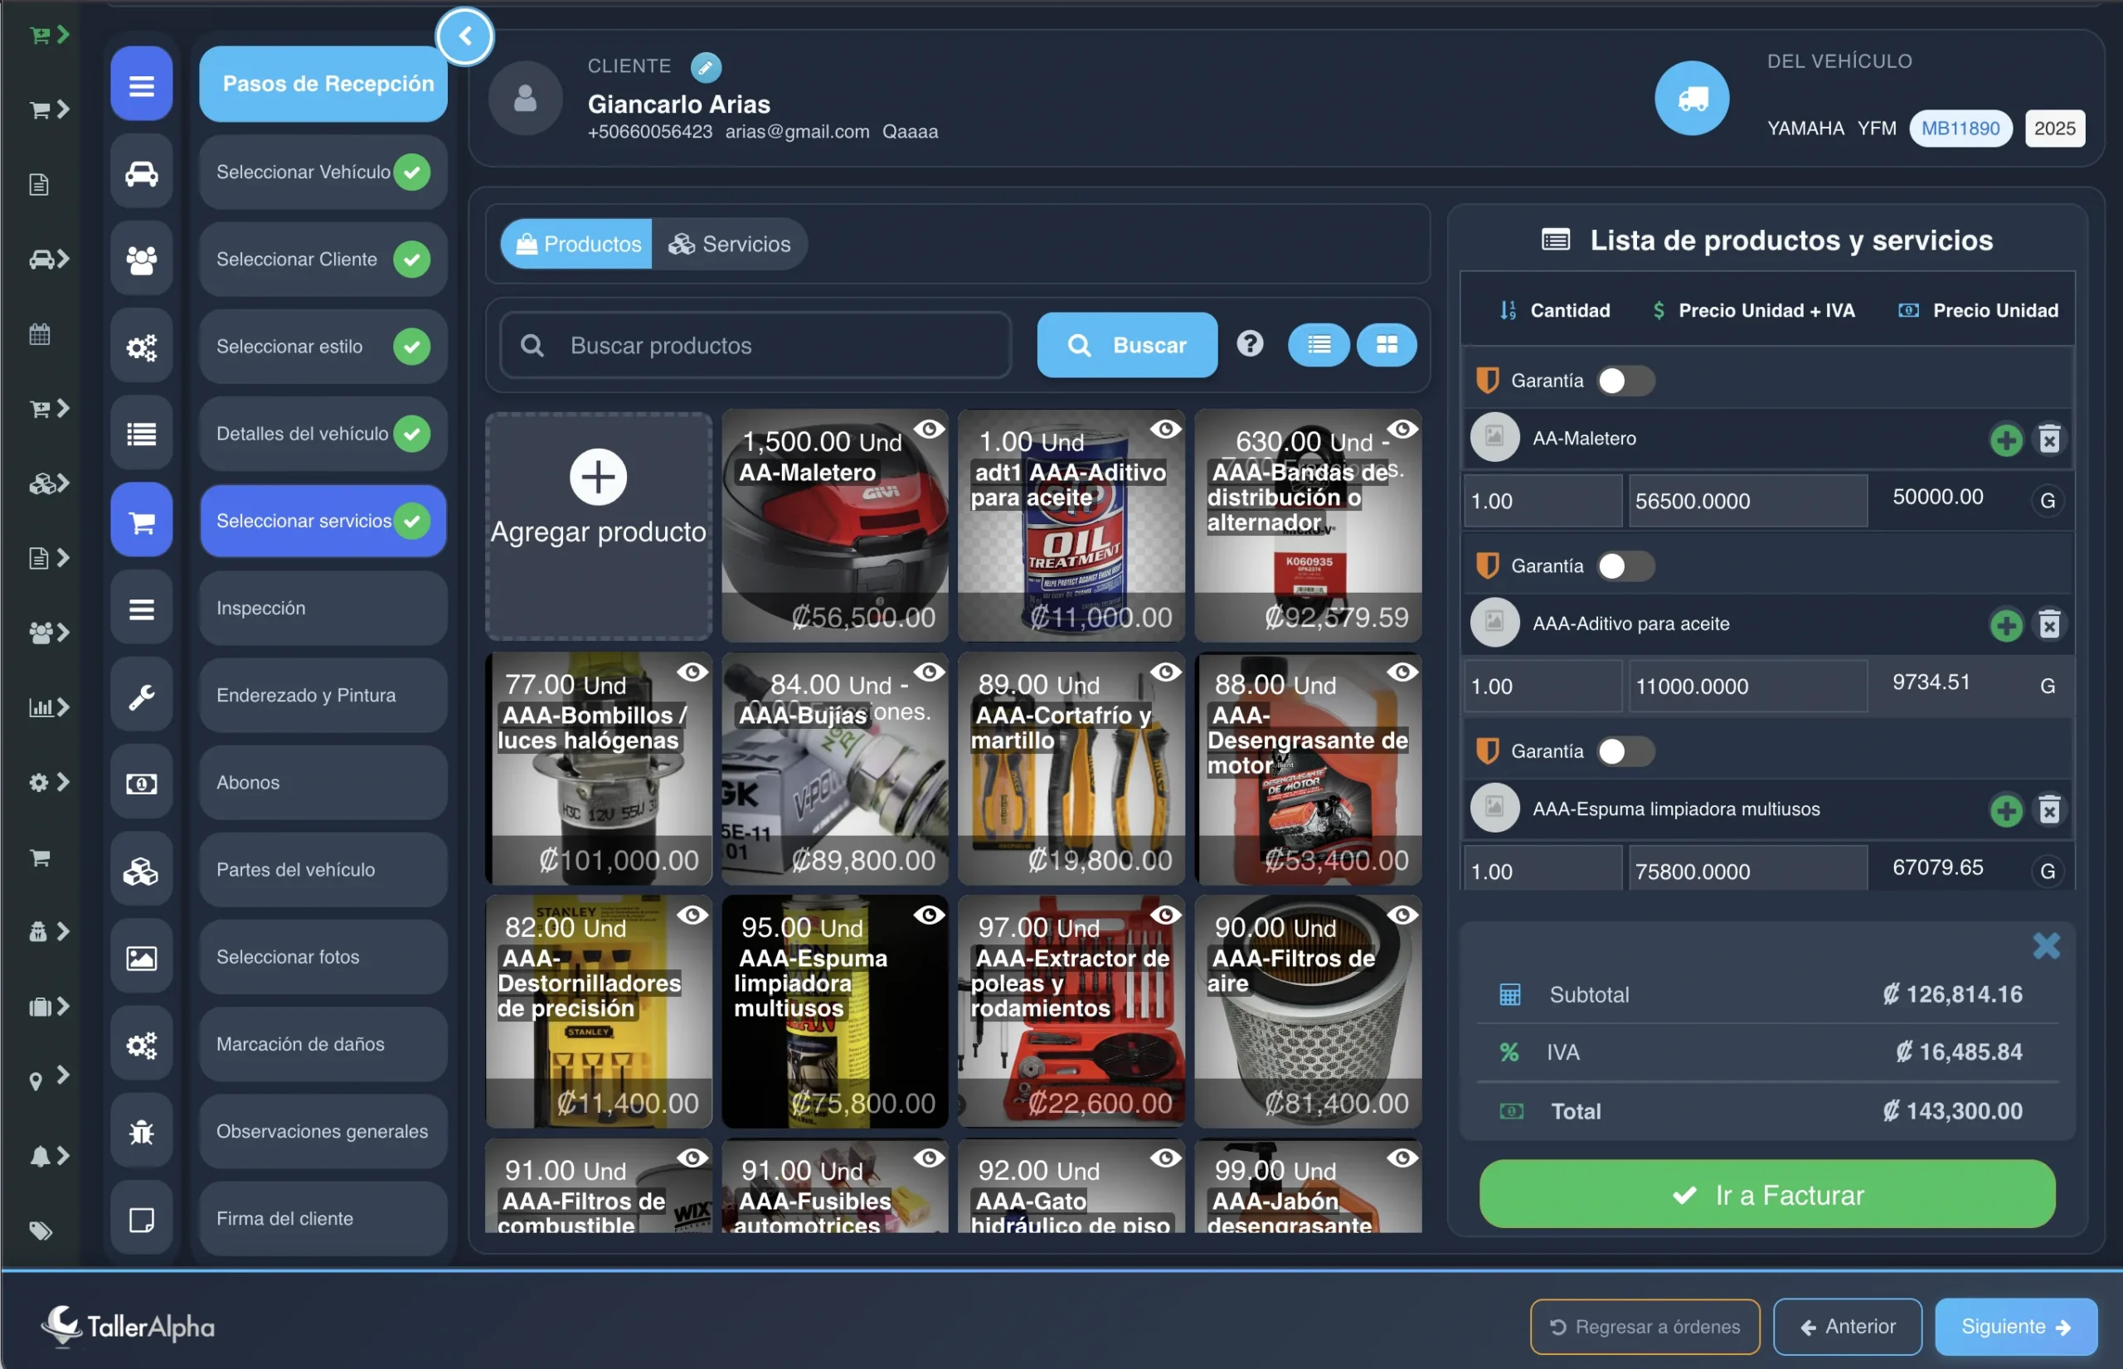Show details via eye icon on AAA-Bujías
Image resolution: width=2123 pixels, height=1369 pixels.
(929, 673)
